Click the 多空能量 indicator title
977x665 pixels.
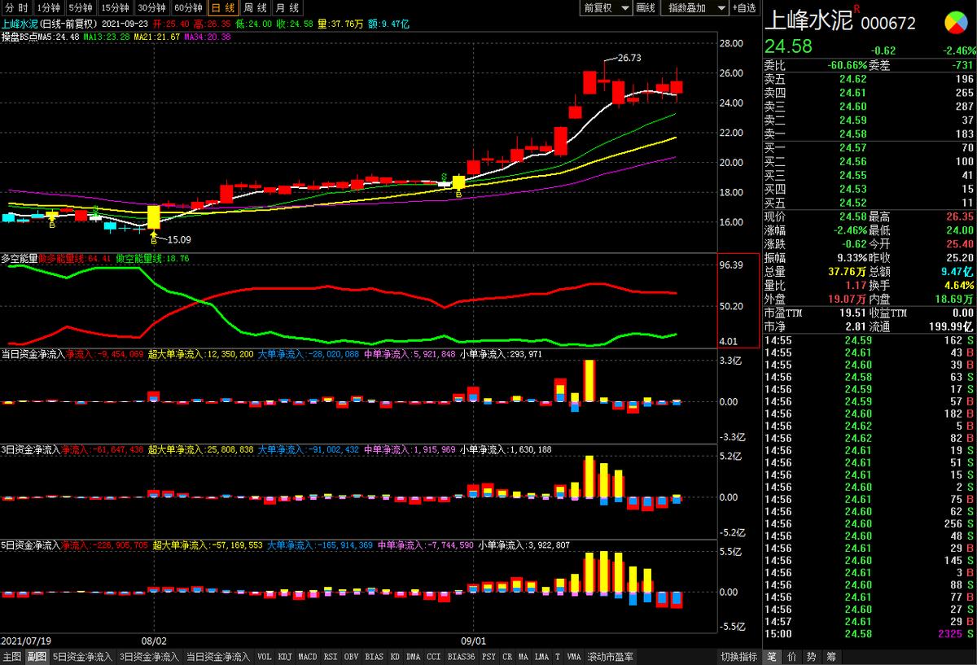(20, 258)
